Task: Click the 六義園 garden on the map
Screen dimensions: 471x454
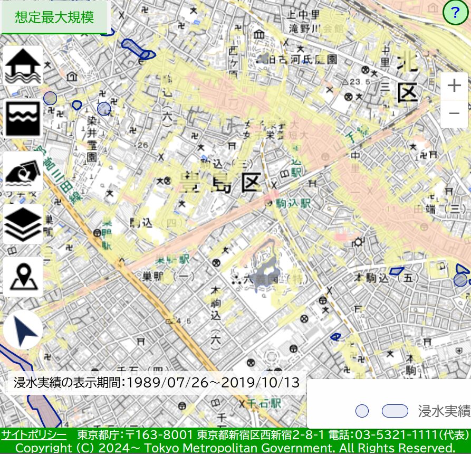Action: 260,277
